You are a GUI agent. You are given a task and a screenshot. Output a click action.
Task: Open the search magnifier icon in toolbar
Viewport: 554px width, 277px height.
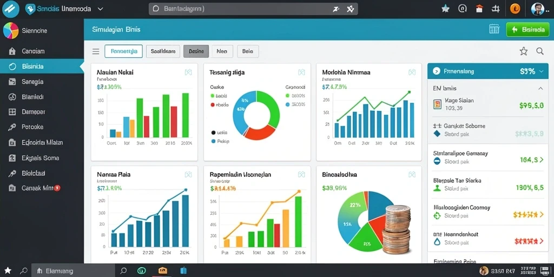pyautogui.click(x=540, y=51)
